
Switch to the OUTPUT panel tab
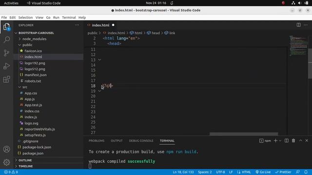pos(117,140)
